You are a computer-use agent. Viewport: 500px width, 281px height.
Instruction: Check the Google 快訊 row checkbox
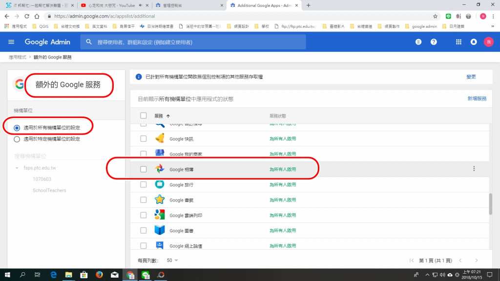coord(144,139)
